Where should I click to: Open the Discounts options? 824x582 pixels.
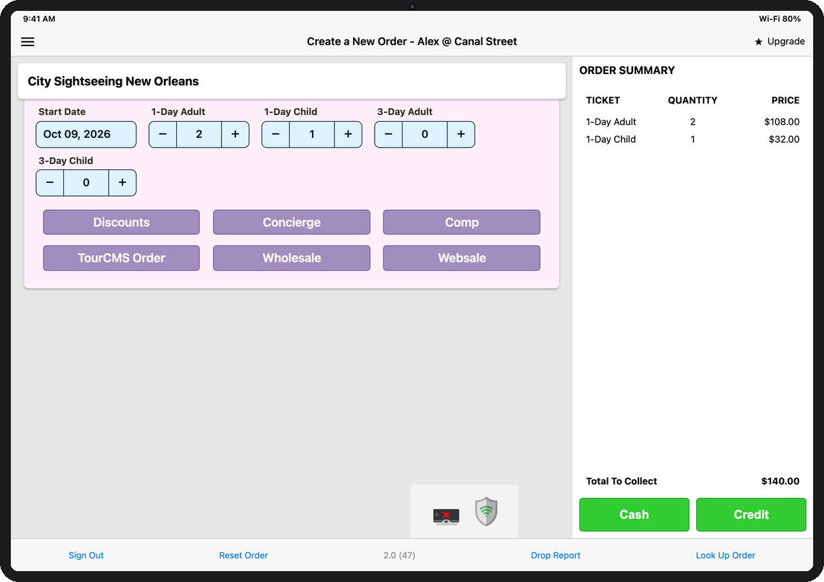122,222
